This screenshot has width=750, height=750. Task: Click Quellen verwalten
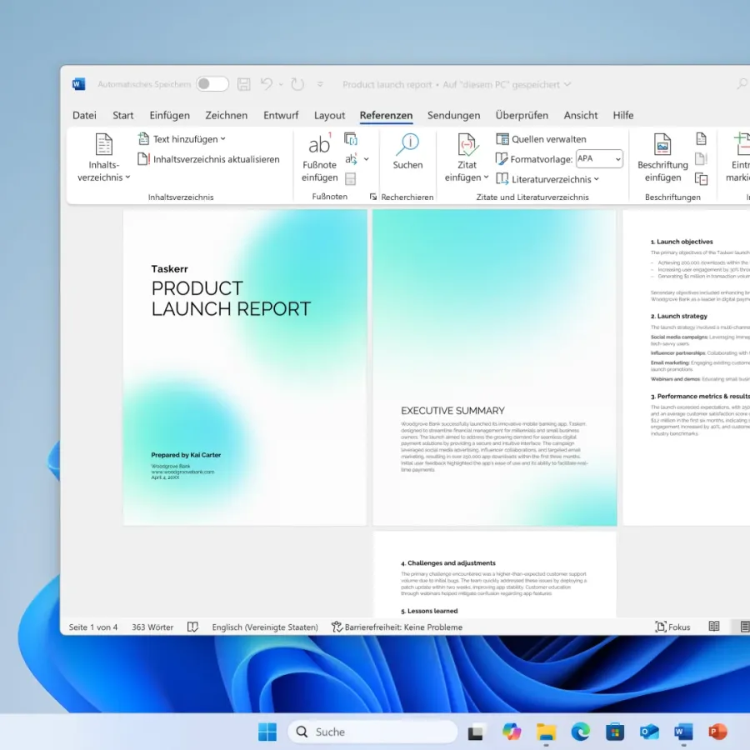[541, 139]
